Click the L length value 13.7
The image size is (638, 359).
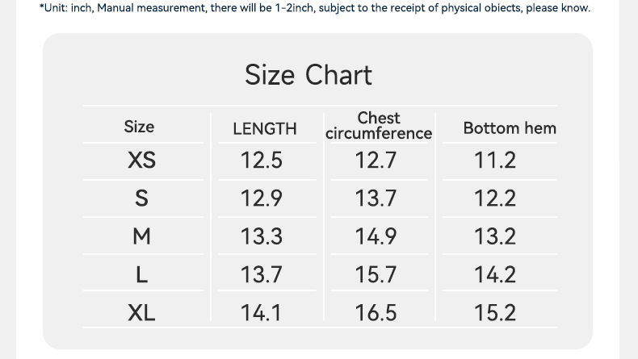tap(262, 274)
